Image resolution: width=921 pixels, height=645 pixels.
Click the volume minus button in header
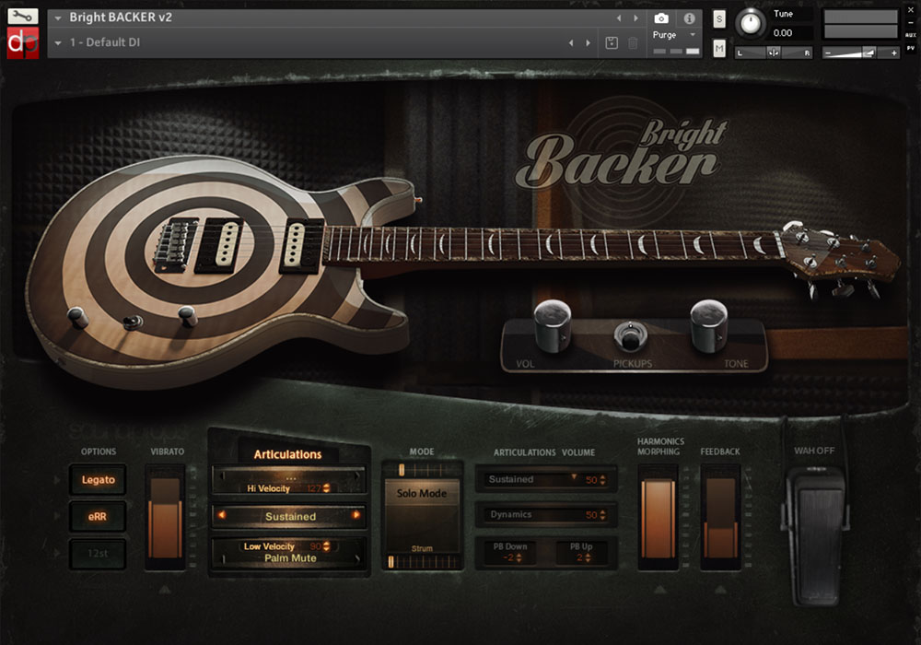(x=828, y=53)
